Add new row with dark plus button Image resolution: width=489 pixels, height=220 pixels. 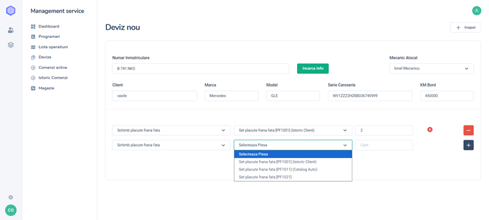coord(468,145)
